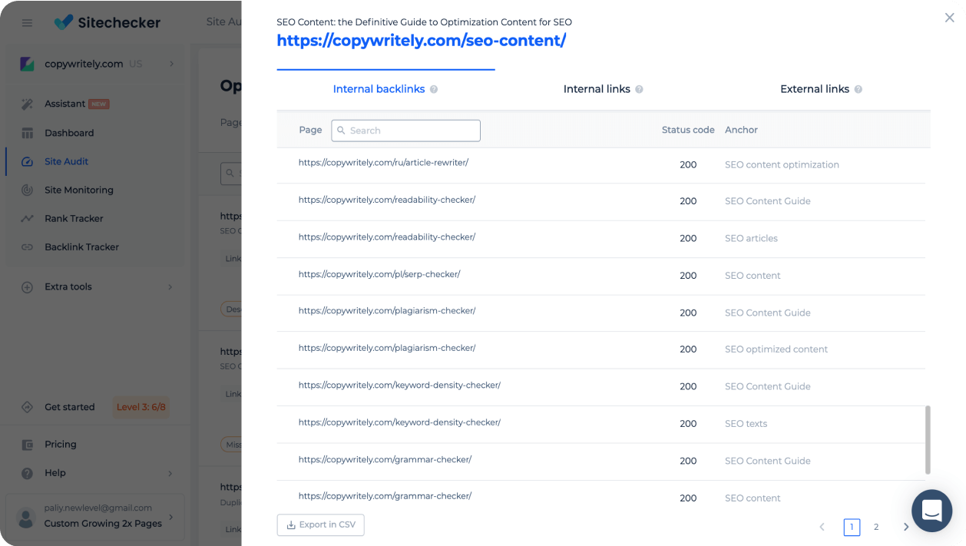Open the chat support widget

(932, 510)
